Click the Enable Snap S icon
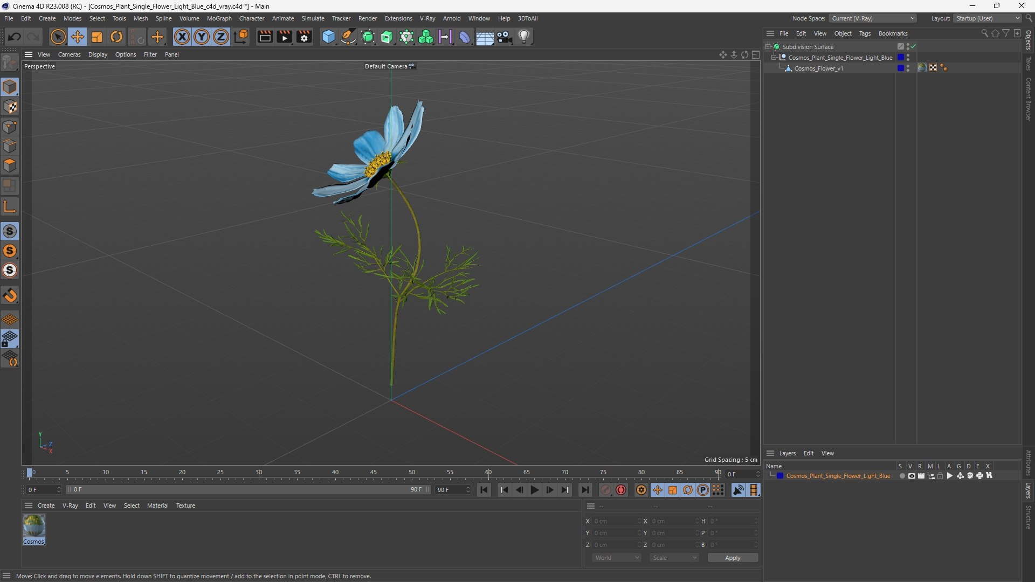Screen dimensions: 1035x582 [x=10, y=231]
